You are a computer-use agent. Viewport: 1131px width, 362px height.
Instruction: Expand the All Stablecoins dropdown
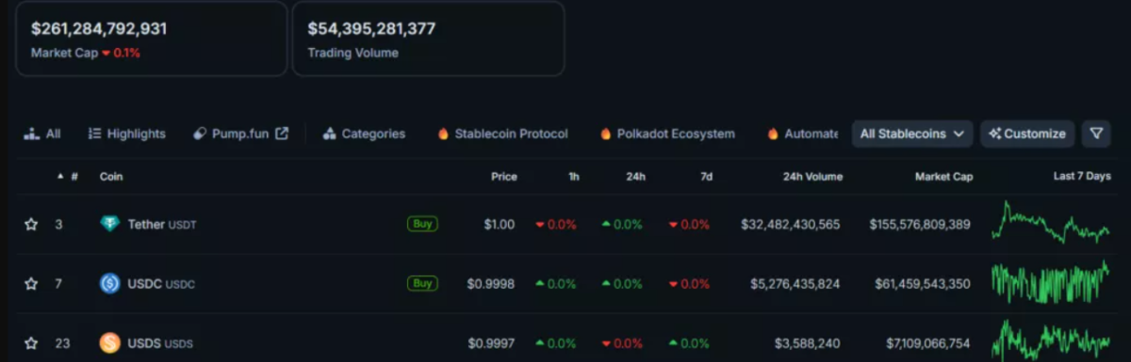click(912, 134)
